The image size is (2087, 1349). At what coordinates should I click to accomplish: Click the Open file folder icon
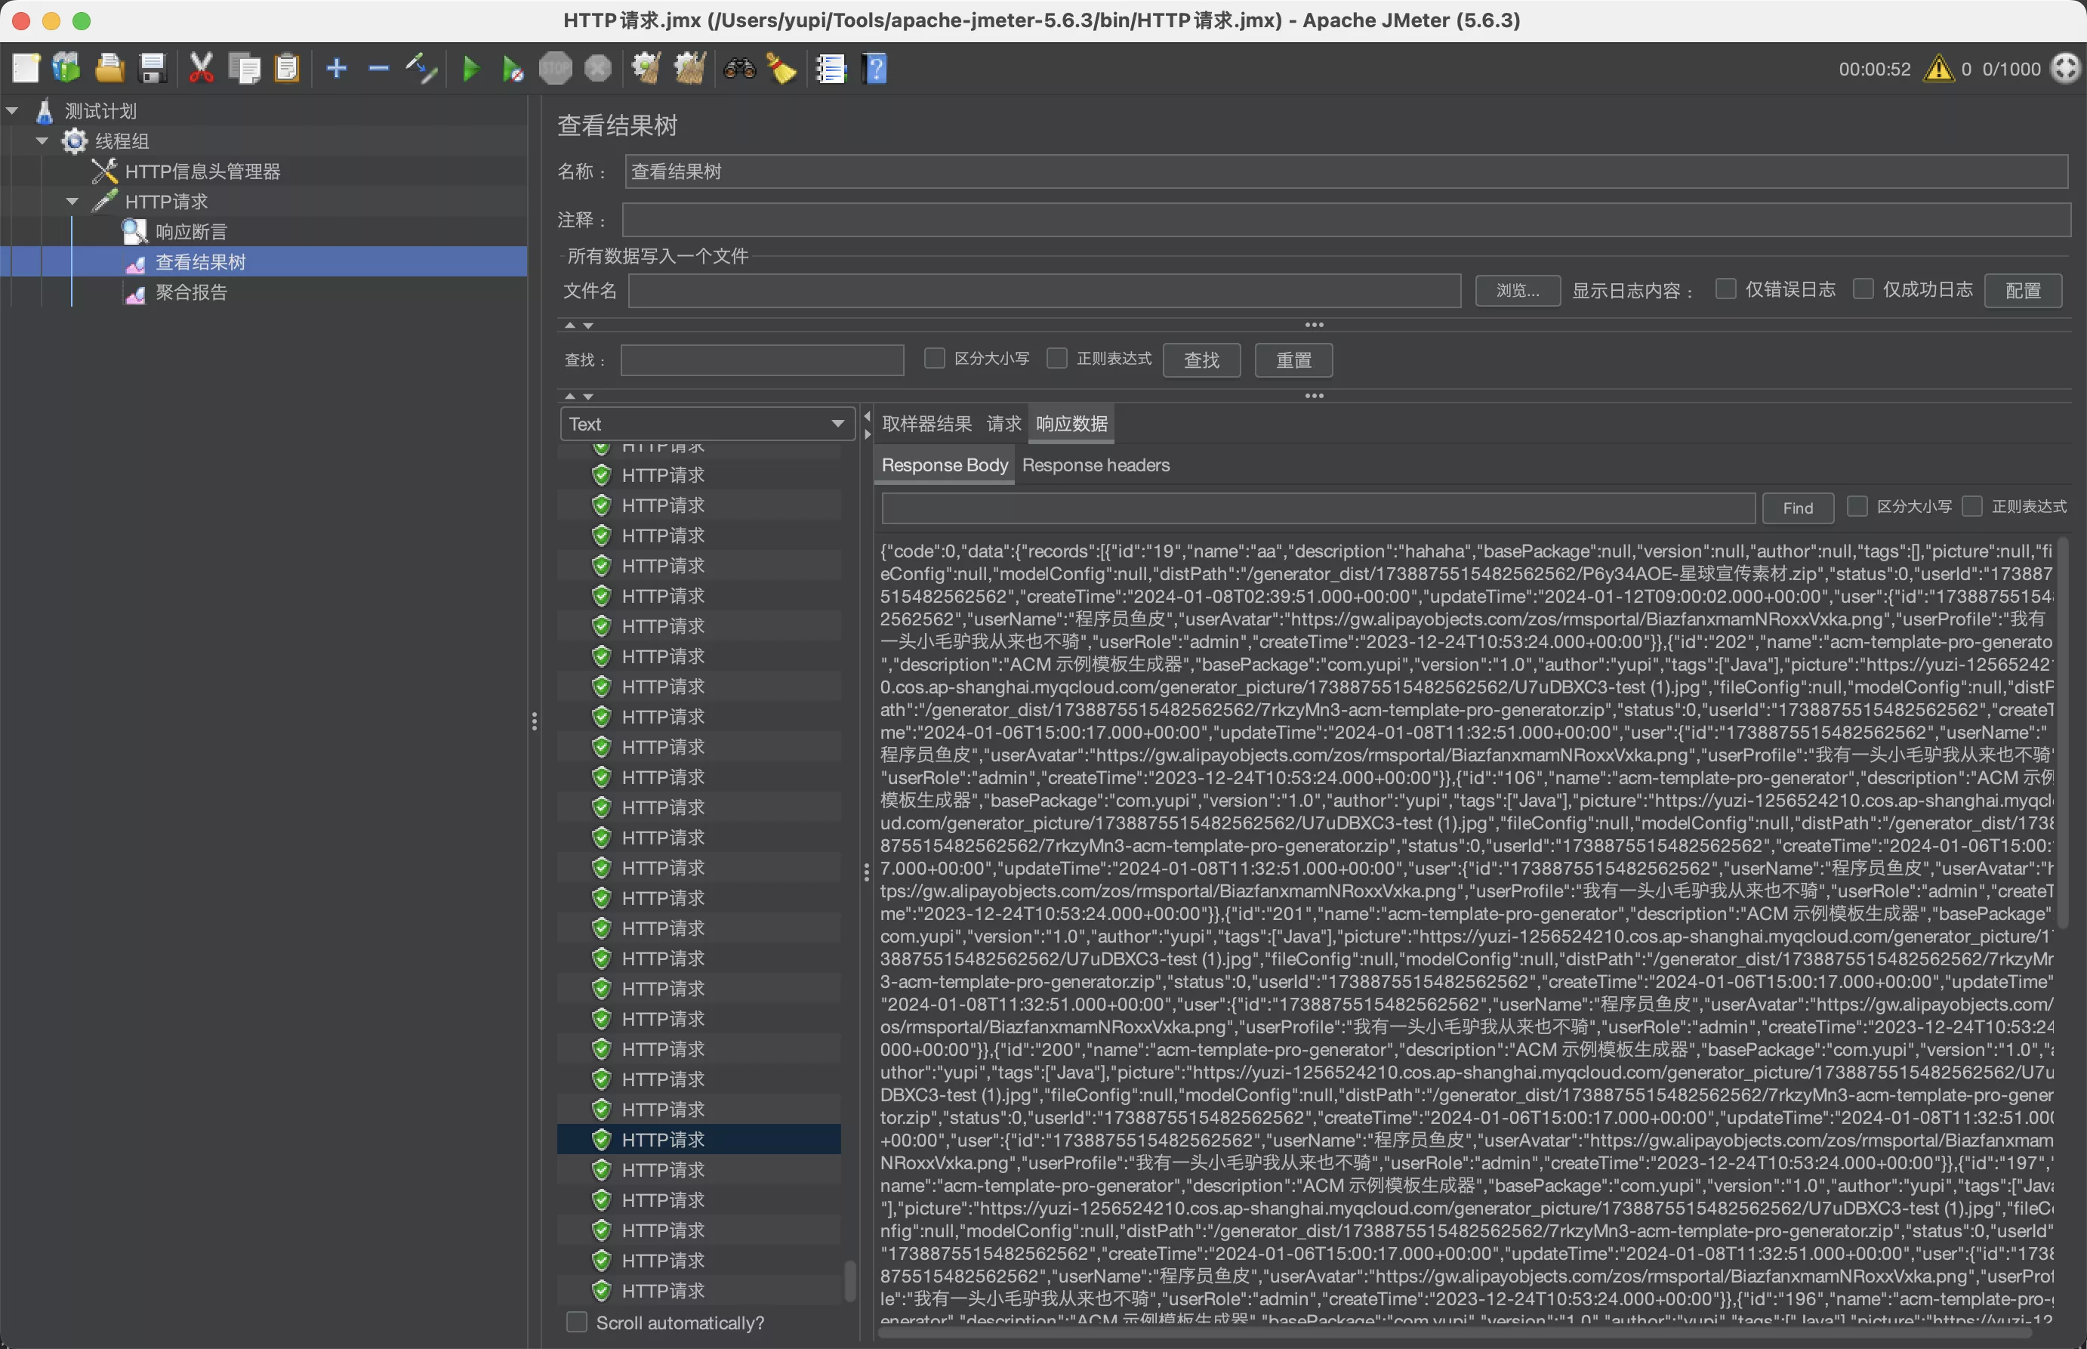[109, 67]
